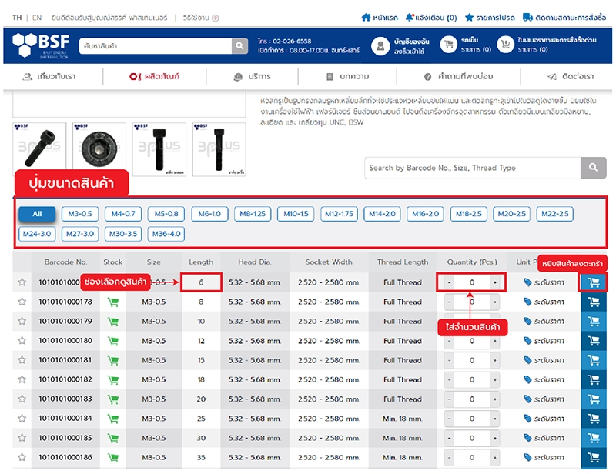Select the All size filter button
The image size is (616, 474).
pyautogui.click(x=38, y=214)
